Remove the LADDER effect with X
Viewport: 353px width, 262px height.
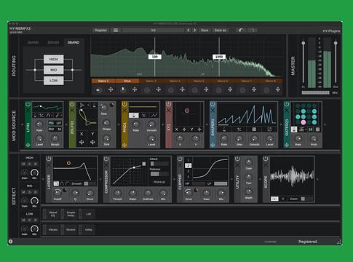[49, 164]
